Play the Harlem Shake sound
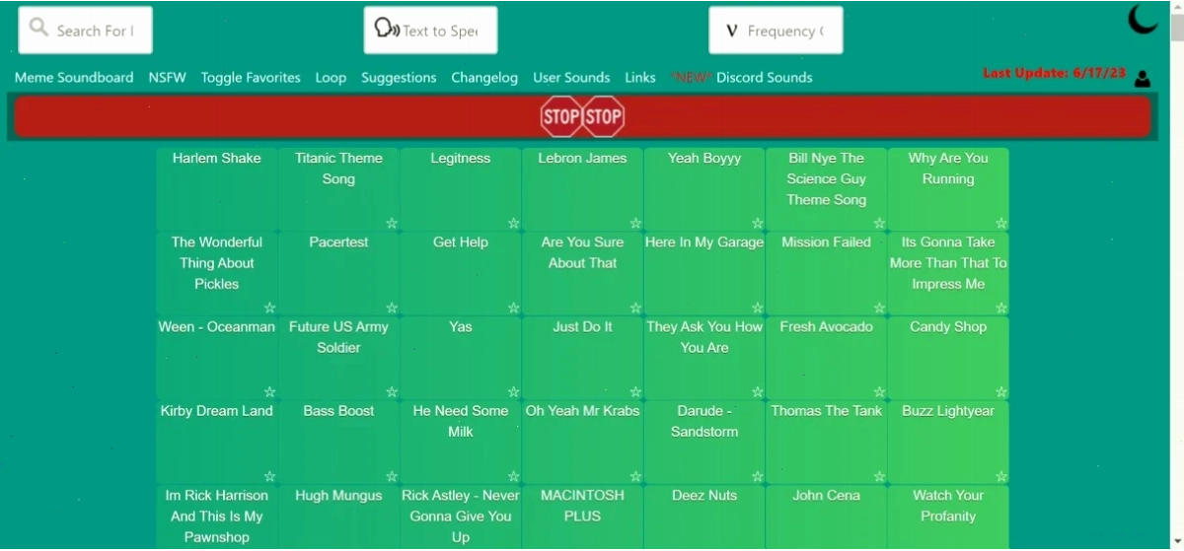The width and height of the screenshot is (1184, 551). point(217,189)
